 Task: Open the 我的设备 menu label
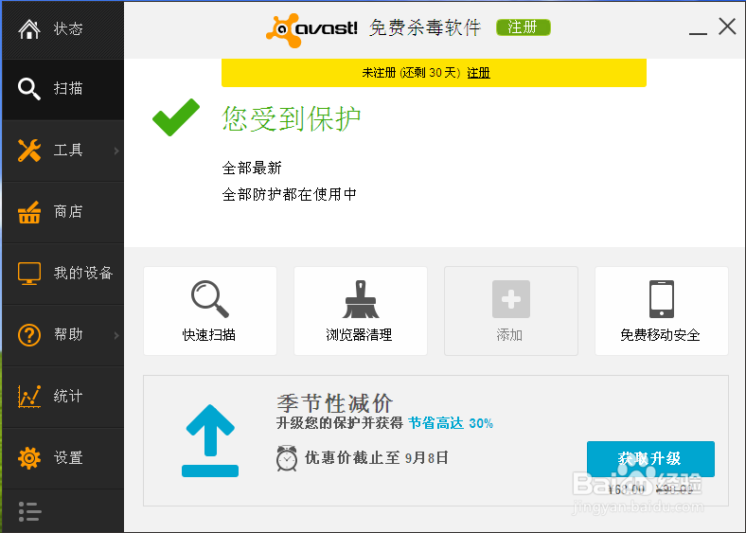83,273
